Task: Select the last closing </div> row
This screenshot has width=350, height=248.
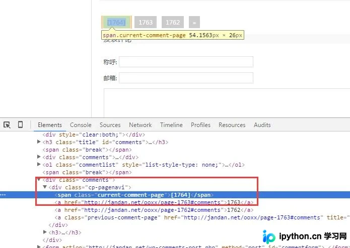Action: [x=52, y=240]
